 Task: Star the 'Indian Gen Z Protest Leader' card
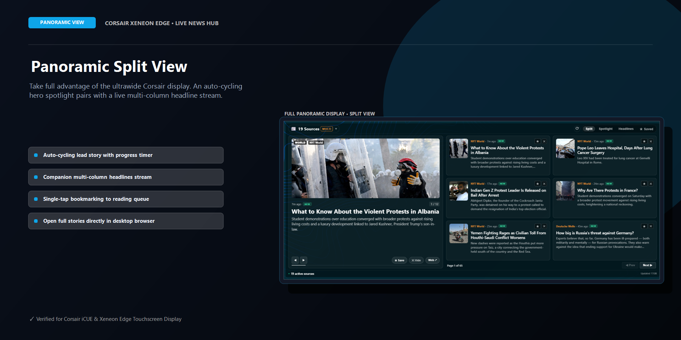point(538,184)
